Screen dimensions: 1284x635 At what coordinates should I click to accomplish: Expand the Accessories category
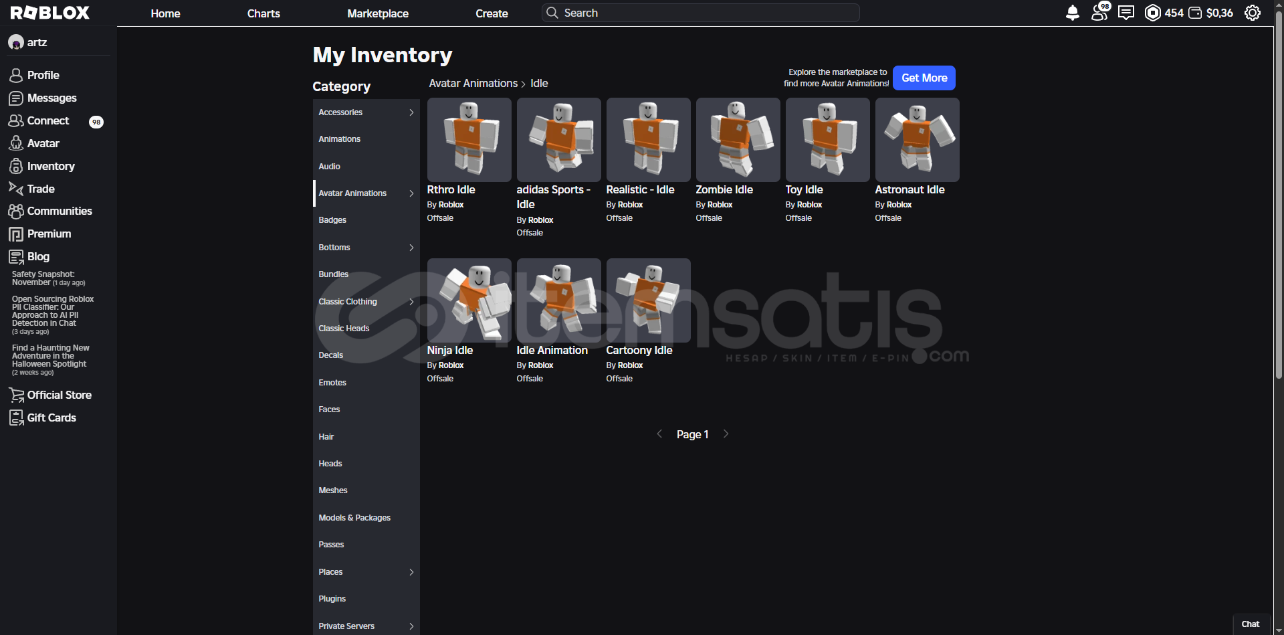[411, 112]
